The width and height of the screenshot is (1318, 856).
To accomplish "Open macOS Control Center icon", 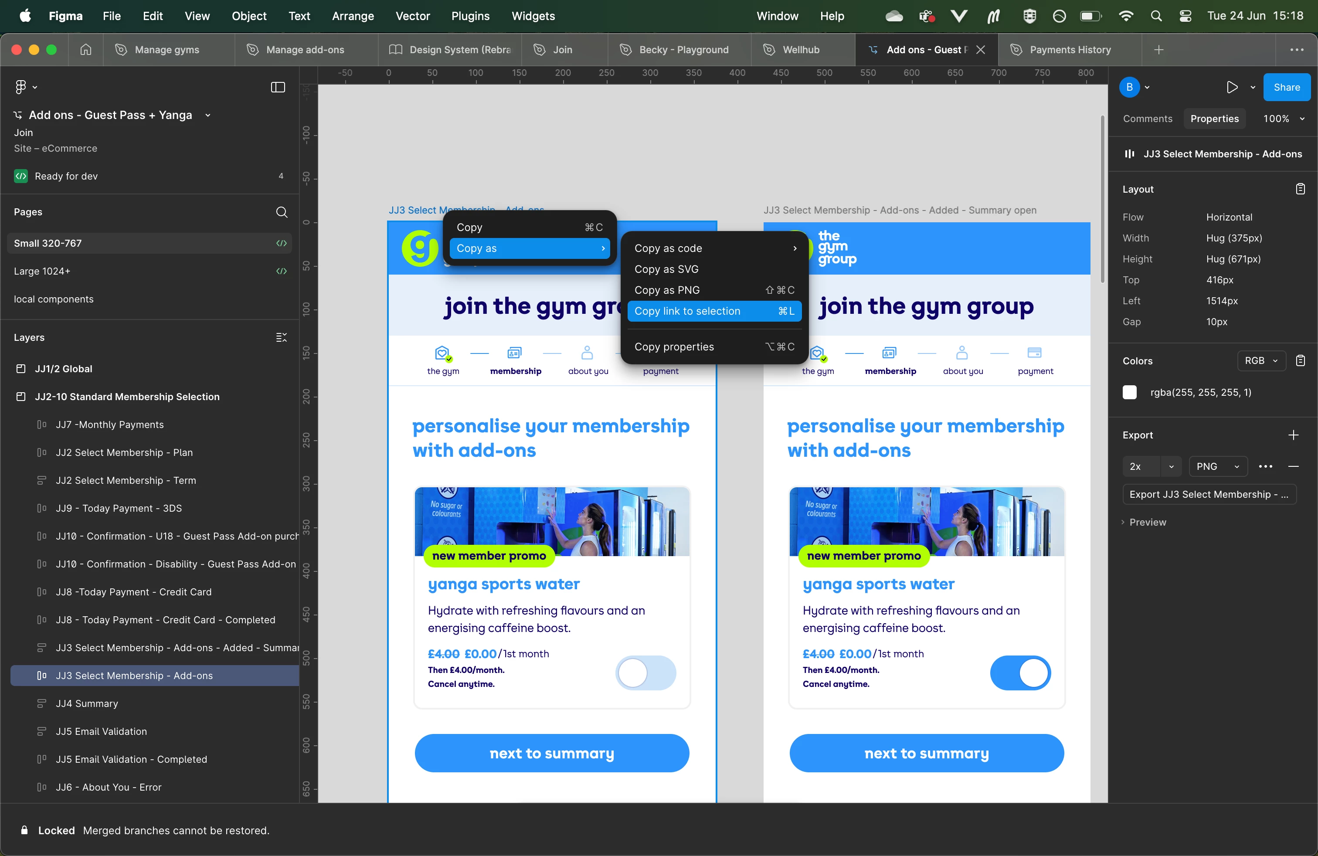I will (1185, 16).
